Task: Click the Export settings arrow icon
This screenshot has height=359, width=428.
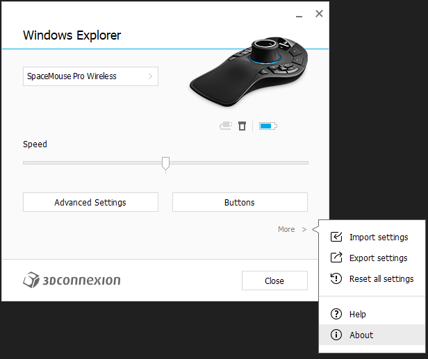Action: click(336, 258)
